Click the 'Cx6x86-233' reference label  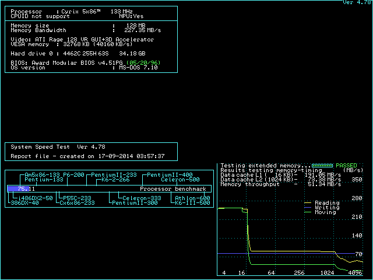tap(77, 203)
